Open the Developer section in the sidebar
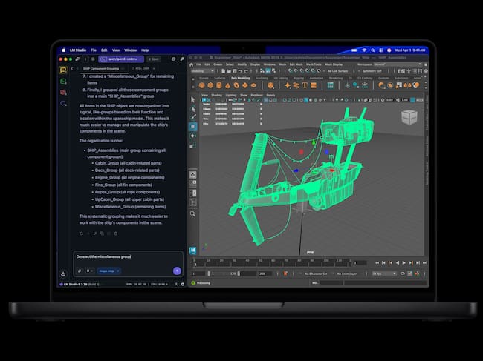Image resolution: width=483 pixels, height=361 pixels. click(x=63, y=81)
